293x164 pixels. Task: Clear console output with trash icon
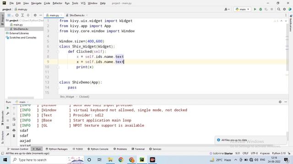pos(14,136)
